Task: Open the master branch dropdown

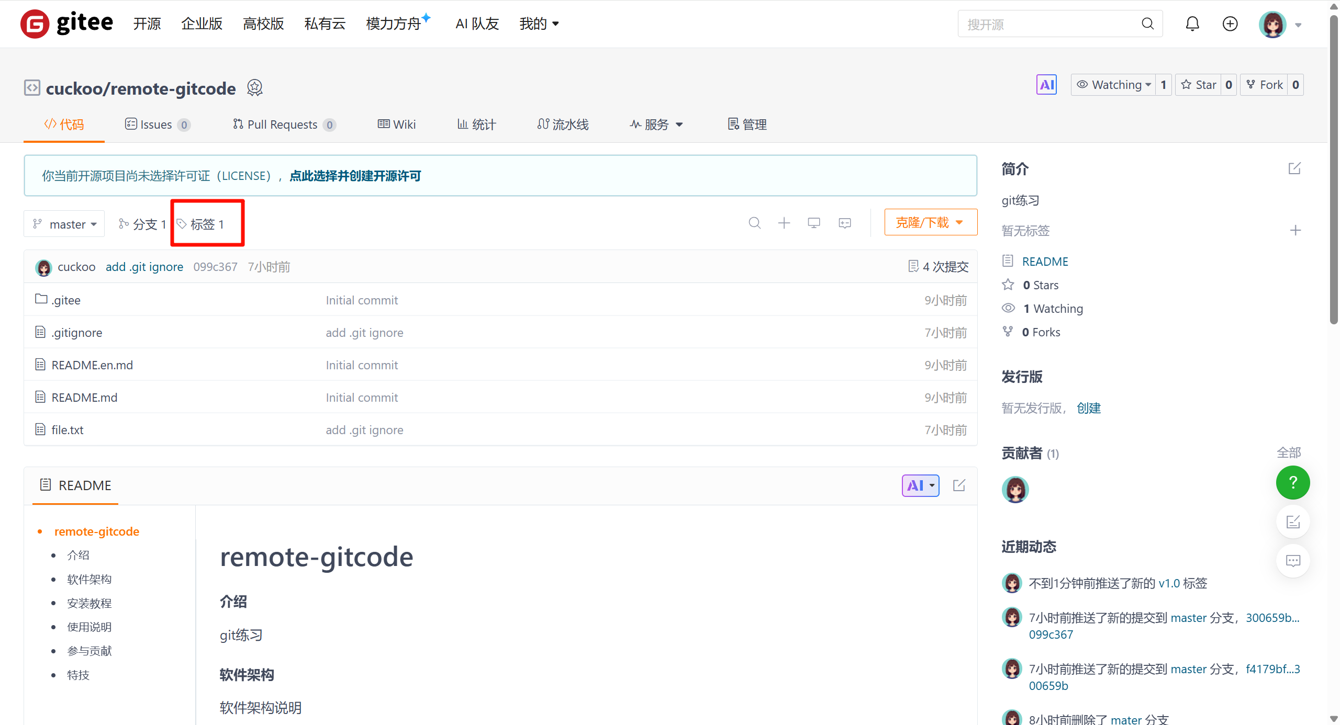Action: 64,223
